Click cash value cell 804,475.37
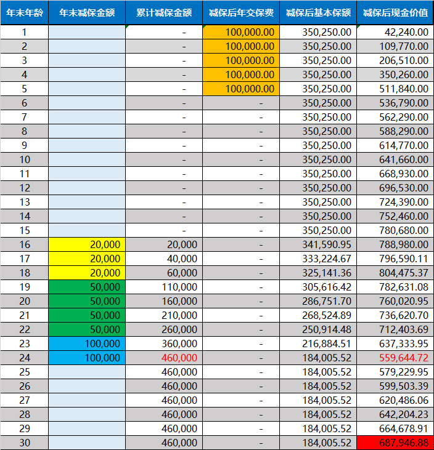This screenshot has width=434, height=450. (395, 273)
